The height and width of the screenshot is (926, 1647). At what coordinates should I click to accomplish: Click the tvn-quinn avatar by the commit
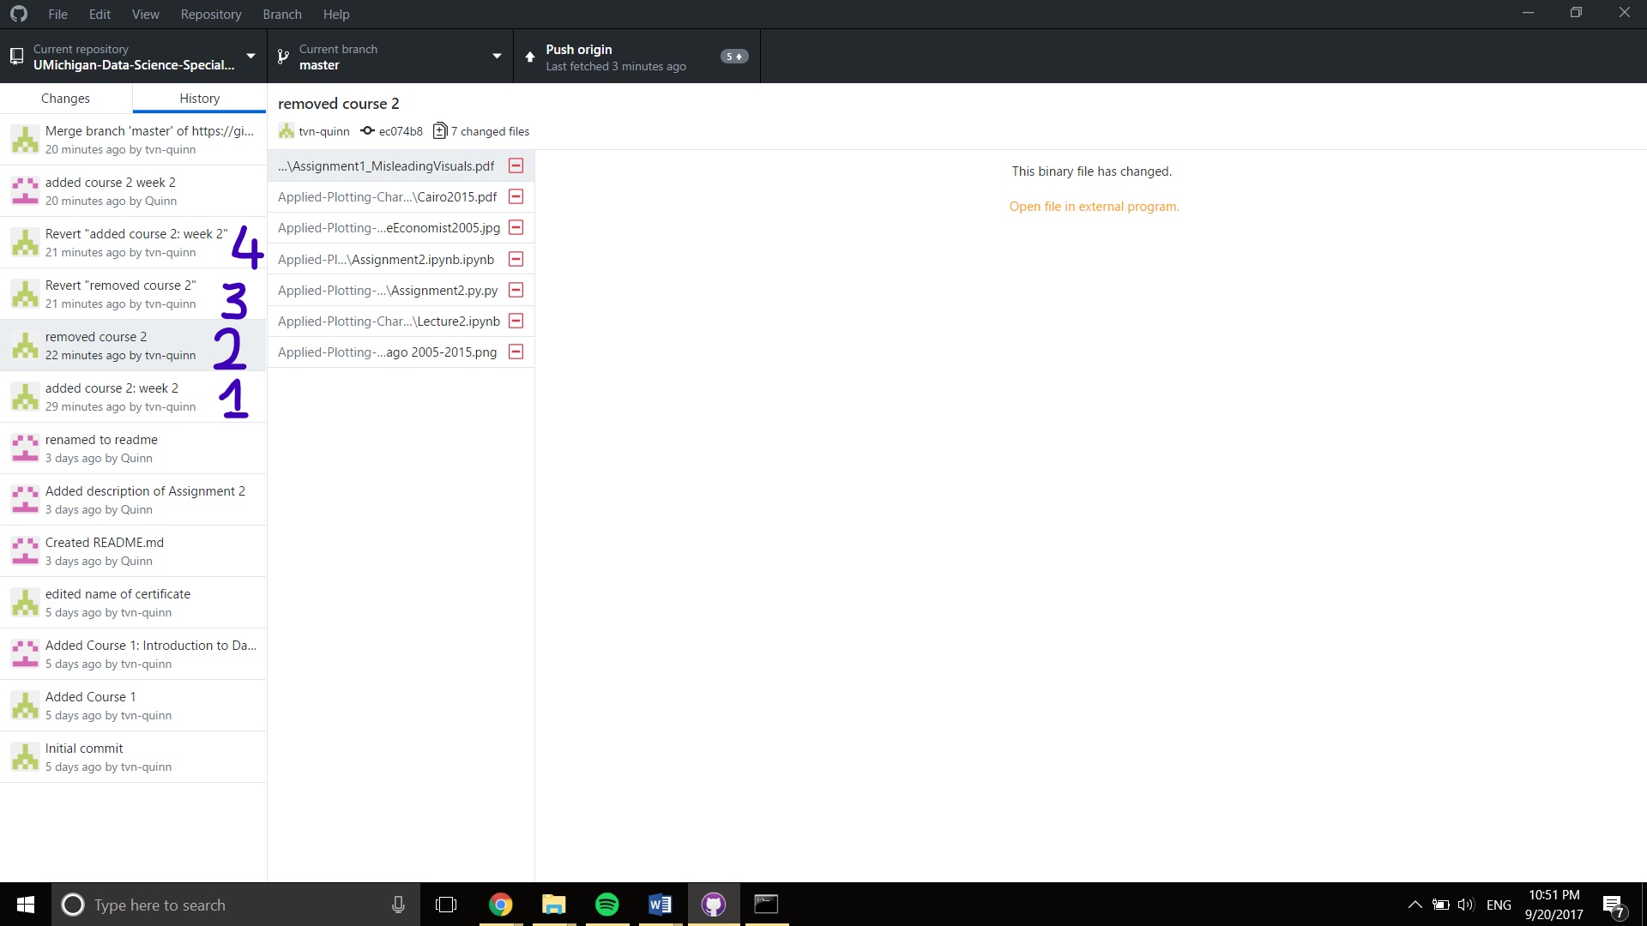287,131
